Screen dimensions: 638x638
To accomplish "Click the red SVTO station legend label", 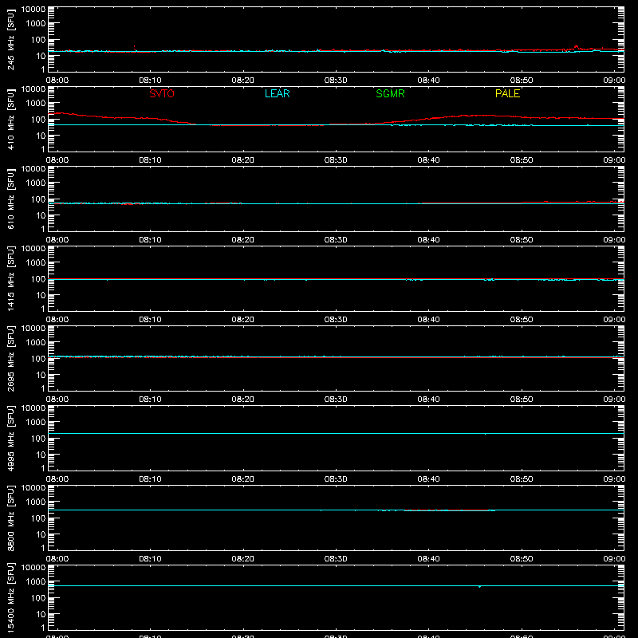I will tap(162, 93).
